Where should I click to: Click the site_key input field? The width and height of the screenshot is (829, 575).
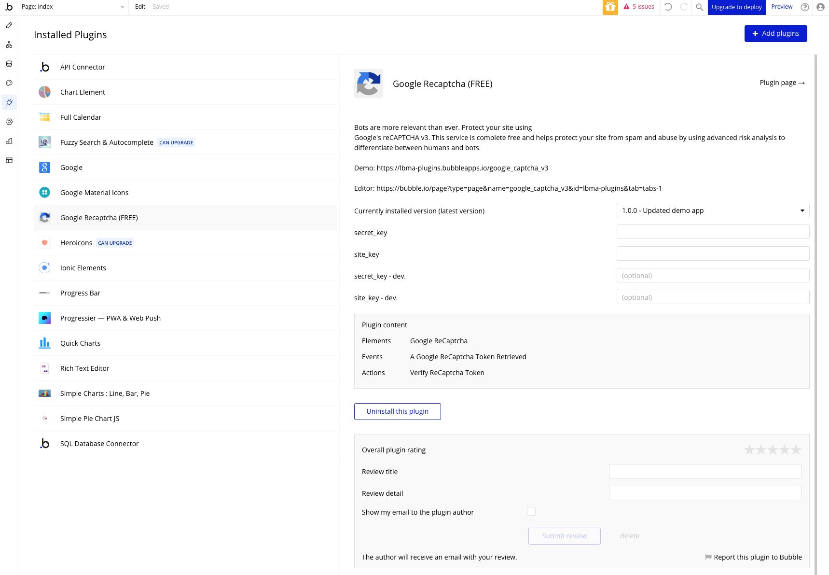713,254
